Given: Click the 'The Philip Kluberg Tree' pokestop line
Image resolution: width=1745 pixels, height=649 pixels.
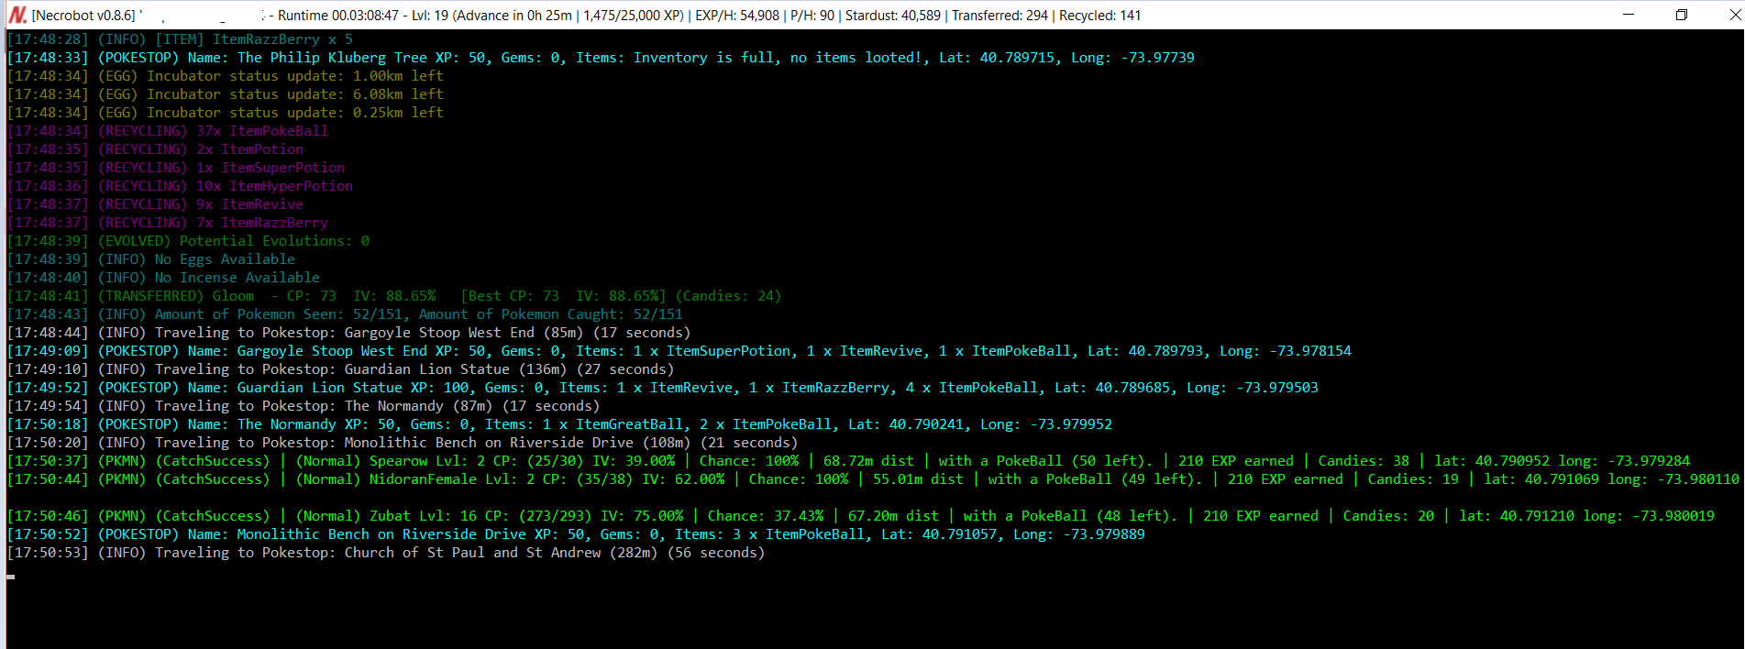Looking at the screenshot, I should [601, 58].
